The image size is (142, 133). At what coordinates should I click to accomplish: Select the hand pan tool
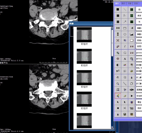pos(118,77)
